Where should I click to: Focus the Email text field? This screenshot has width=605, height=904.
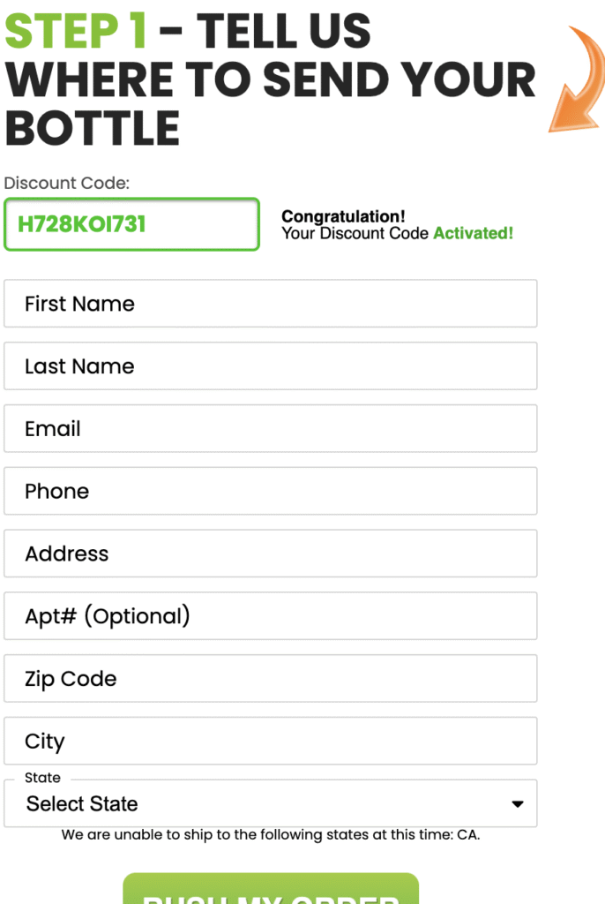tap(270, 429)
